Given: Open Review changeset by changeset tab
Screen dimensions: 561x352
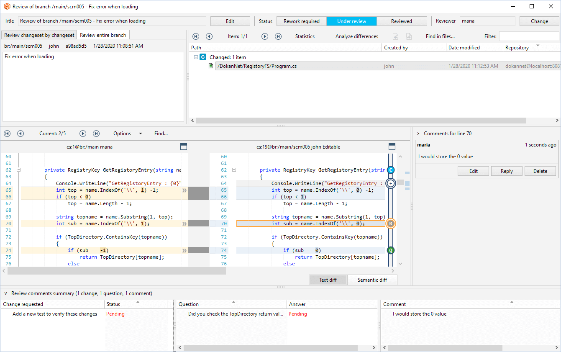Looking at the screenshot, I should pos(39,35).
